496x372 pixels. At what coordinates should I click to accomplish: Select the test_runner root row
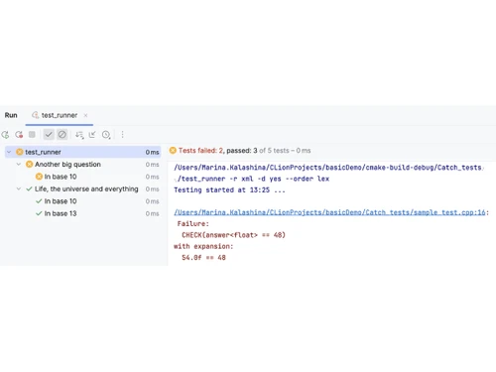click(x=82, y=152)
